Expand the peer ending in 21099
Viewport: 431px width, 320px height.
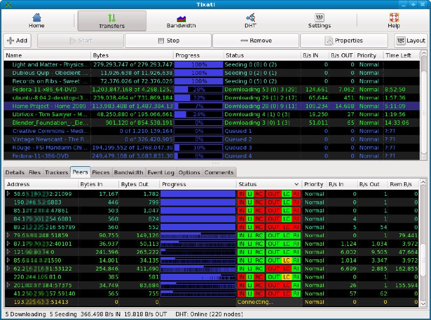pyautogui.click(x=8, y=194)
